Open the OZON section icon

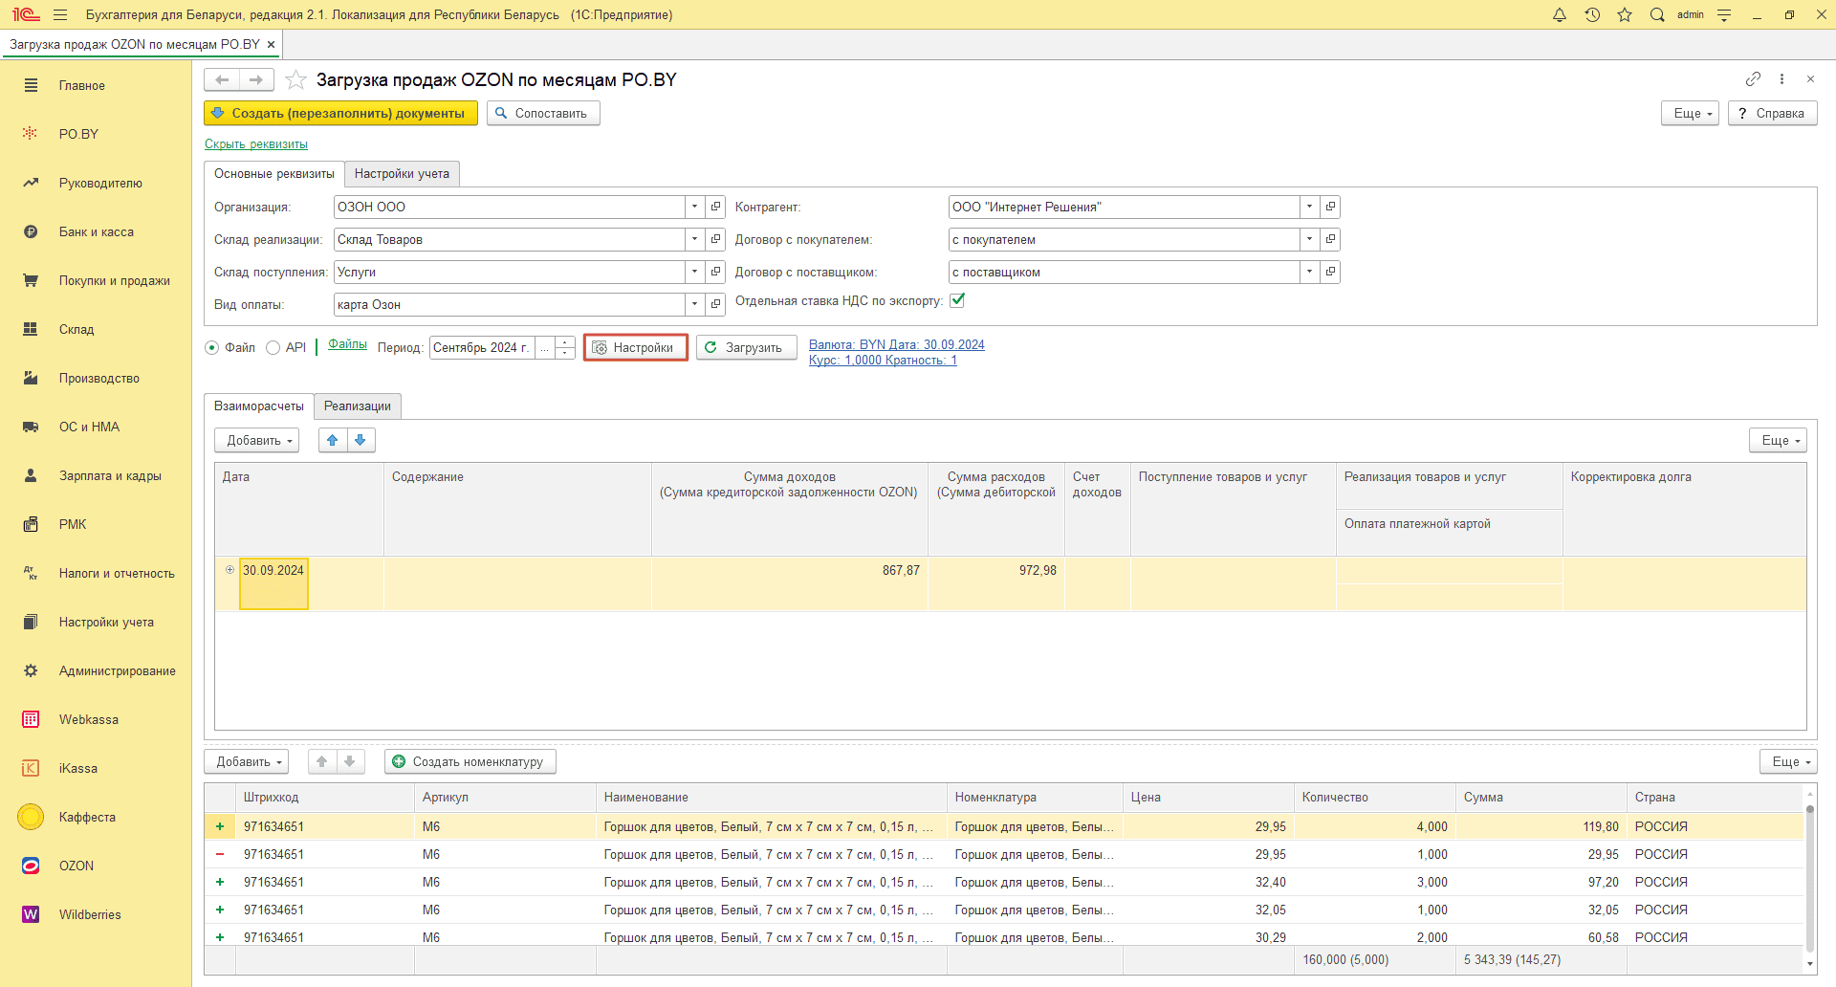[x=31, y=866]
